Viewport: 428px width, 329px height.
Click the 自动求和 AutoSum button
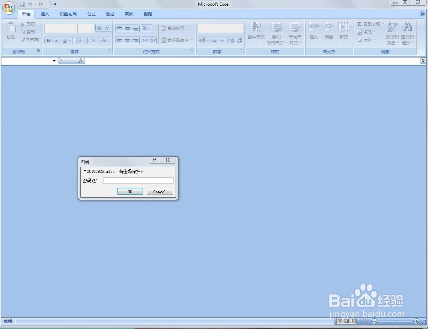click(x=370, y=24)
